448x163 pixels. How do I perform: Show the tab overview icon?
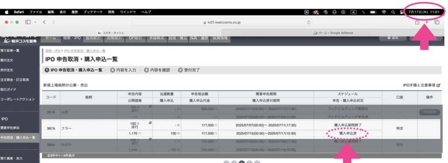pyautogui.click(x=437, y=22)
